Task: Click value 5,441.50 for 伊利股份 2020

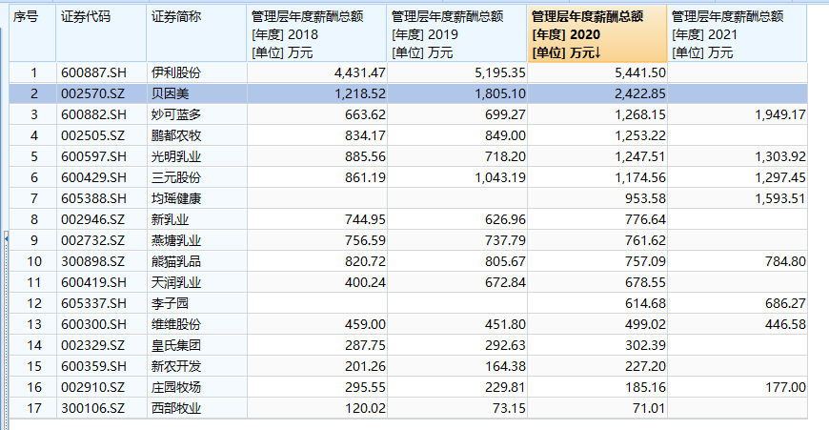Action: [x=640, y=72]
